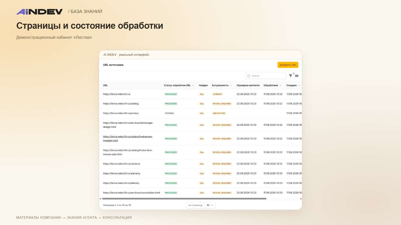Viewport: 401px width, 225px height.
Task: Click the PENDING status badge in privacy row
Action: [169, 113]
